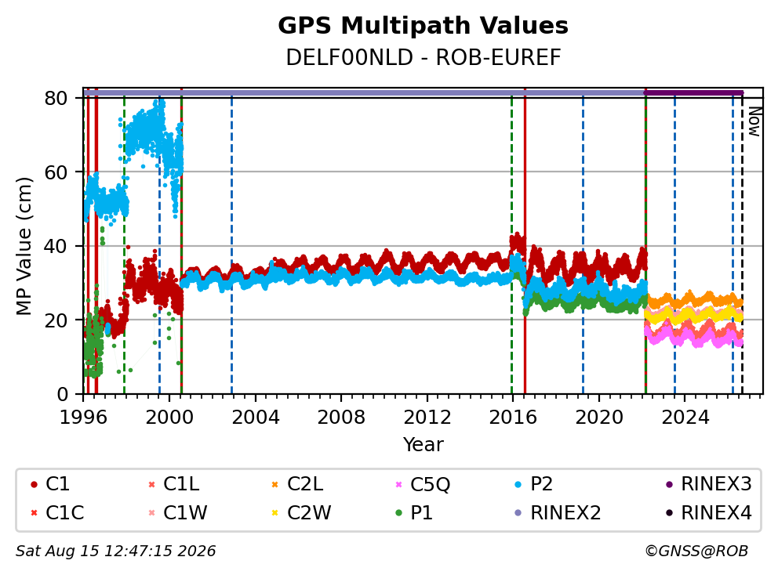Click the RINEX3 legend entry
This screenshot has width=778, height=575.
click(x=709, y=484)
